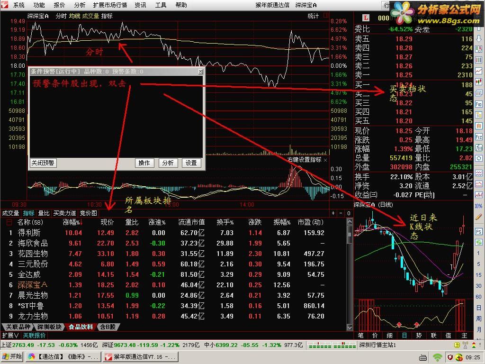Open the 分析 menu
This screenshot has width=485, height=364.
click(80, 5)
